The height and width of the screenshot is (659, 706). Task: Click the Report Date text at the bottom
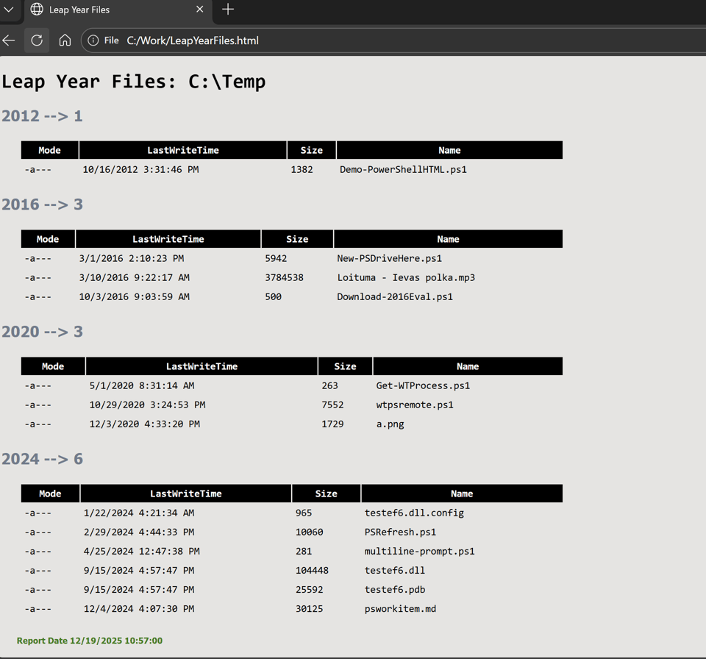89,641
